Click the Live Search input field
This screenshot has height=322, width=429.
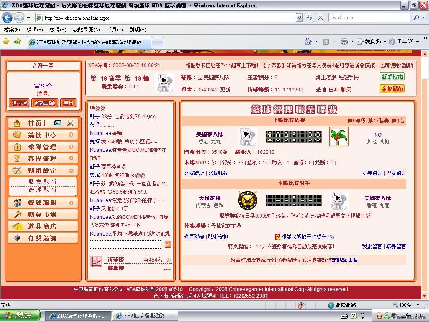(x=369, y=18)
